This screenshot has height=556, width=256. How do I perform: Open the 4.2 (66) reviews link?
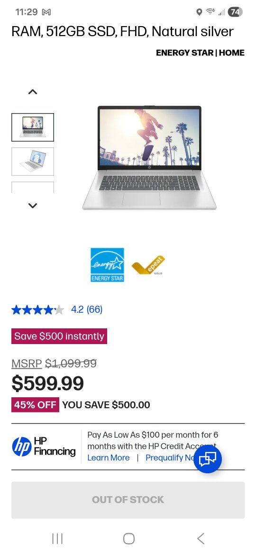pos(87,309)
